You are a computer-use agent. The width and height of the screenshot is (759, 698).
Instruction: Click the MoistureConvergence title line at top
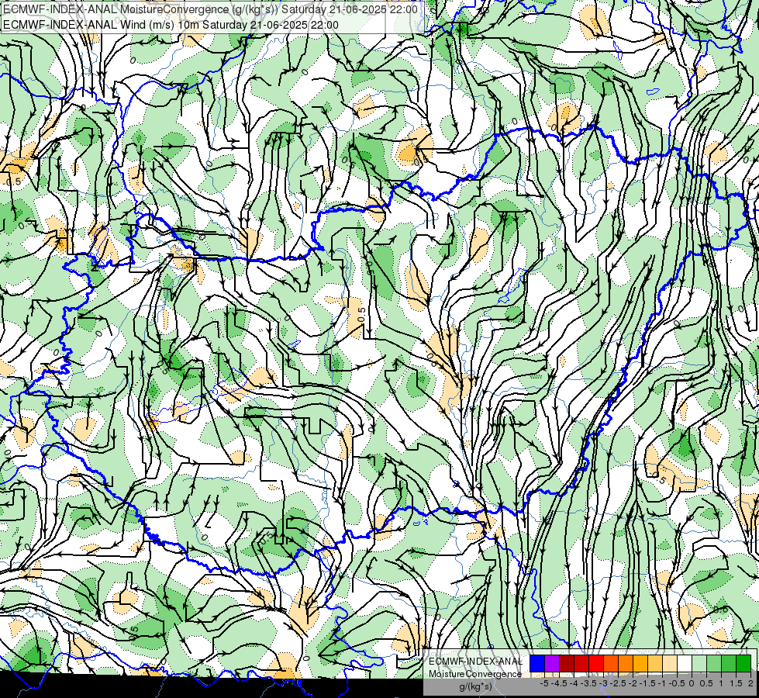pos(211,9)
